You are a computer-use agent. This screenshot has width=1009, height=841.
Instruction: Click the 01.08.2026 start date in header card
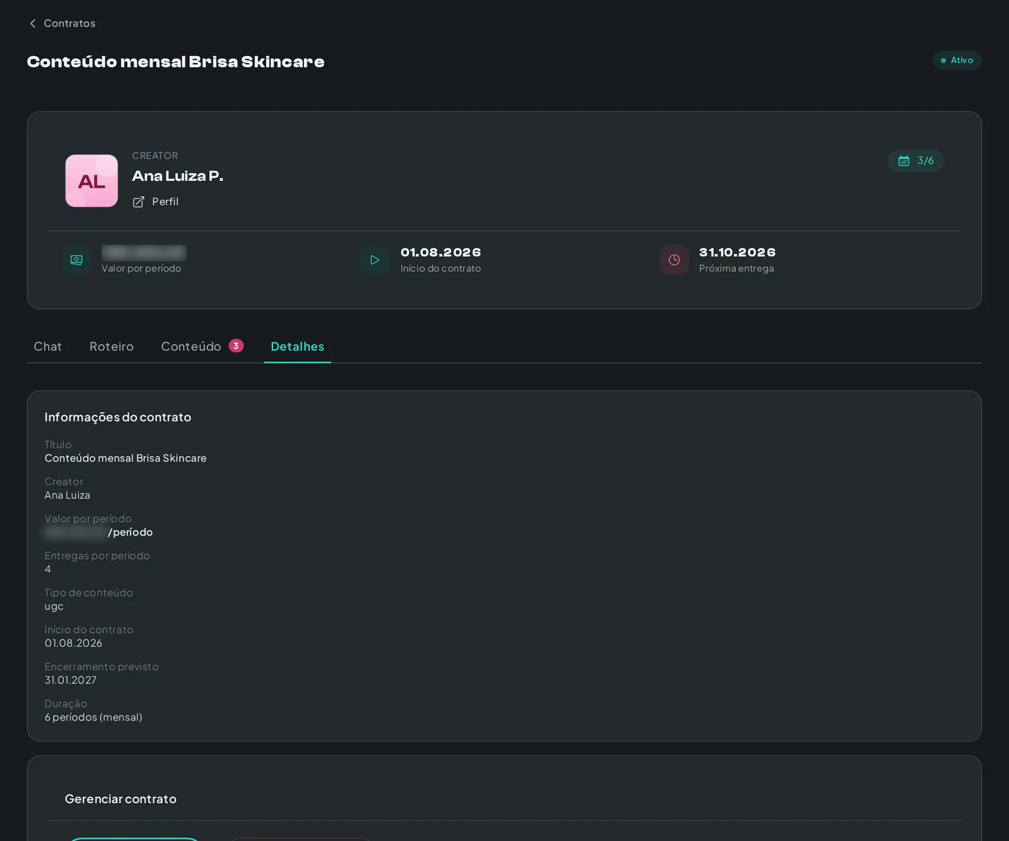coord(441,252)
